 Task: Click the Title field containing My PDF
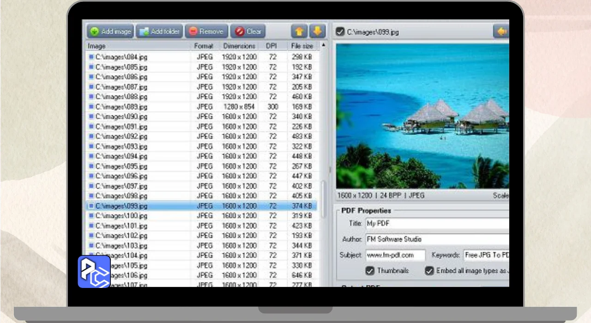point(437,224)
